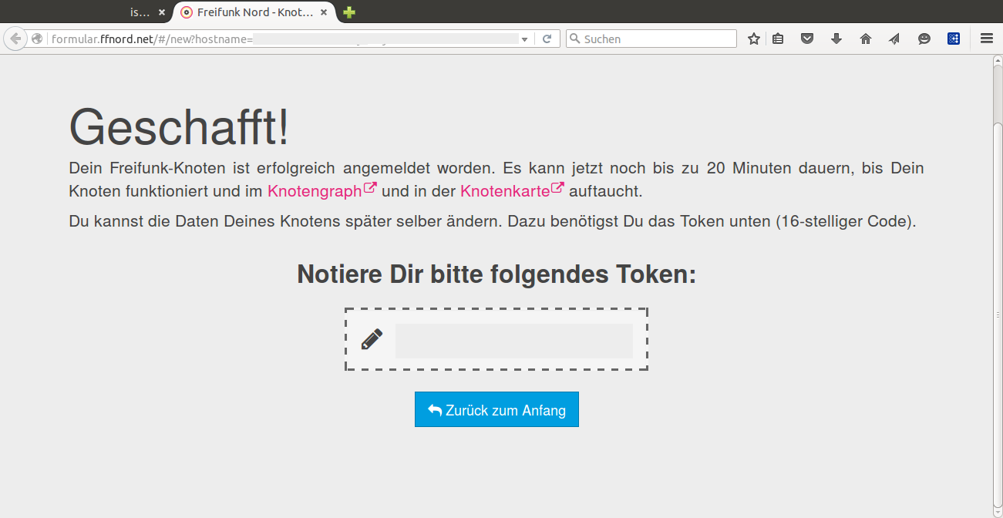
Task: Open the bookmarks list icon
Action: click(x=778, y=39)
